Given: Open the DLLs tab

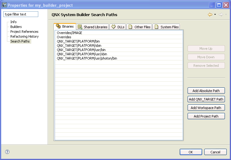Looking at the screenshot, I should point(117,27).
